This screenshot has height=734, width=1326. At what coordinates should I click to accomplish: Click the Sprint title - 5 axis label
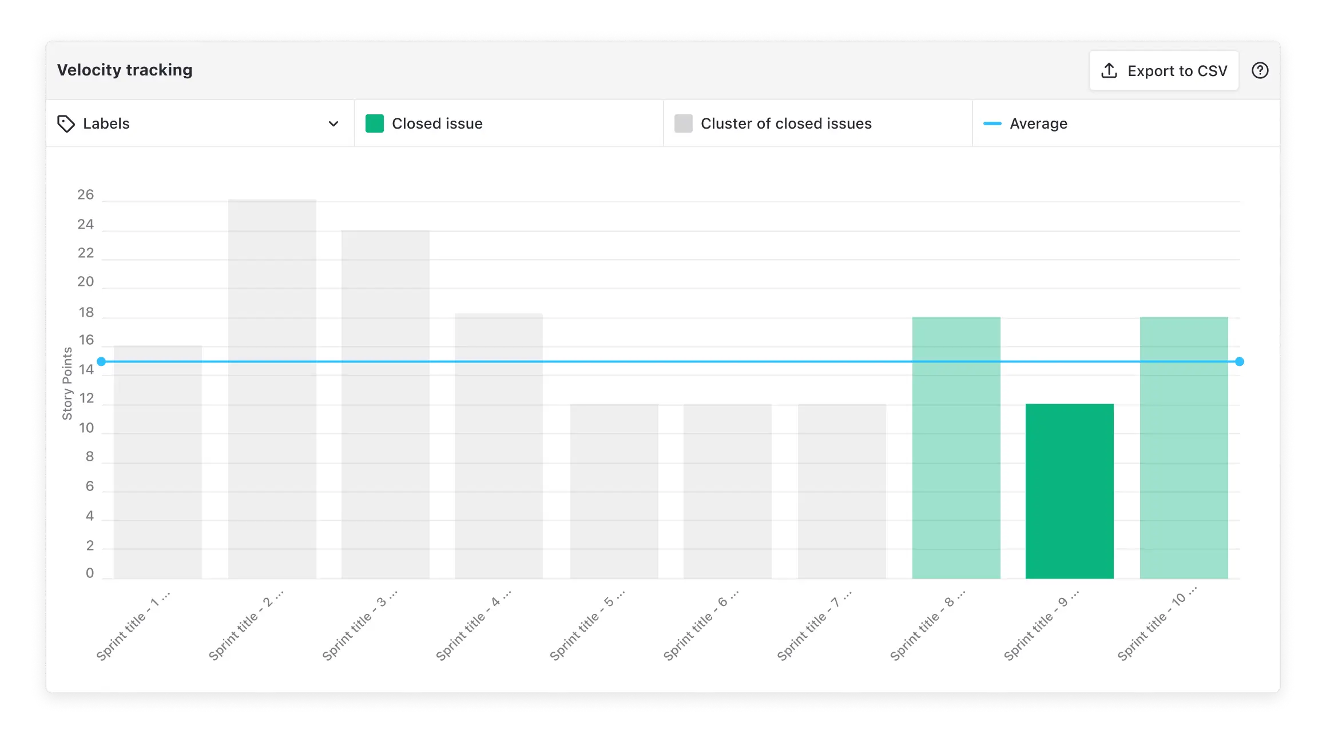[x=587, y=626]
